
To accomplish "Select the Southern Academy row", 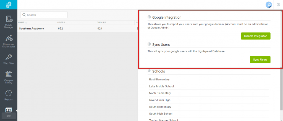I will (x=78, y=29).
